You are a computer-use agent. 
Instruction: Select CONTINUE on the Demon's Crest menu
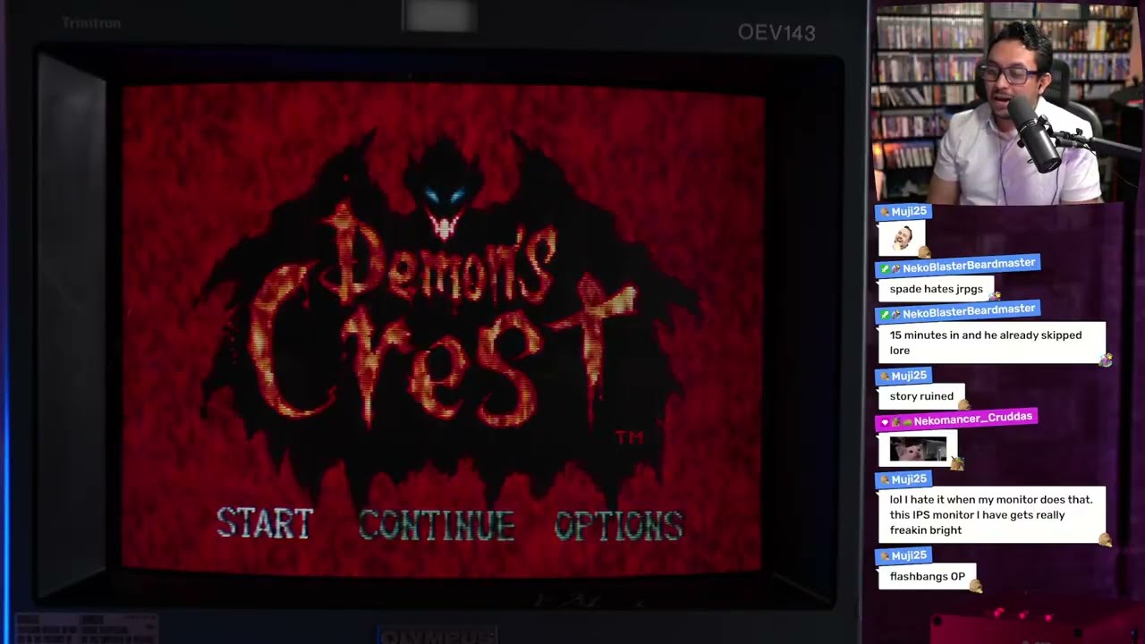pos(437,524)
